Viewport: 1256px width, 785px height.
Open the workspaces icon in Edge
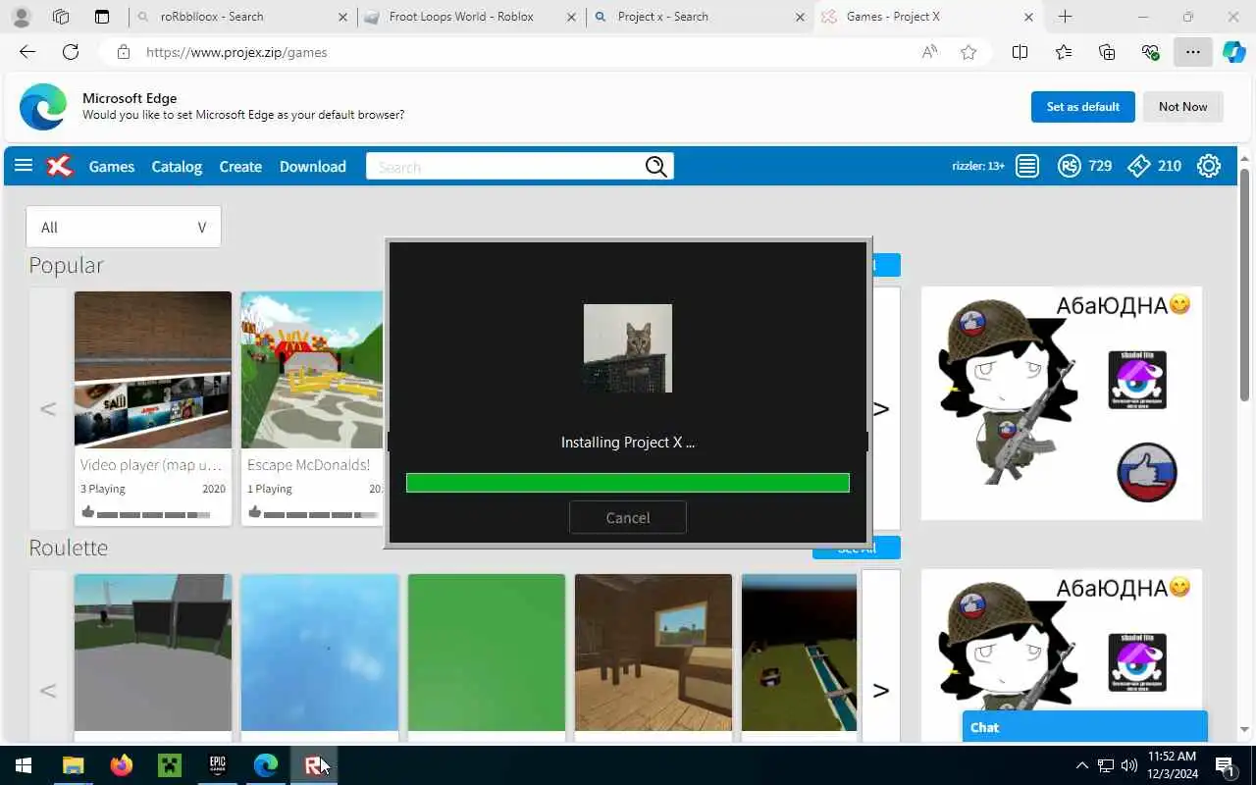click(61, 17)
